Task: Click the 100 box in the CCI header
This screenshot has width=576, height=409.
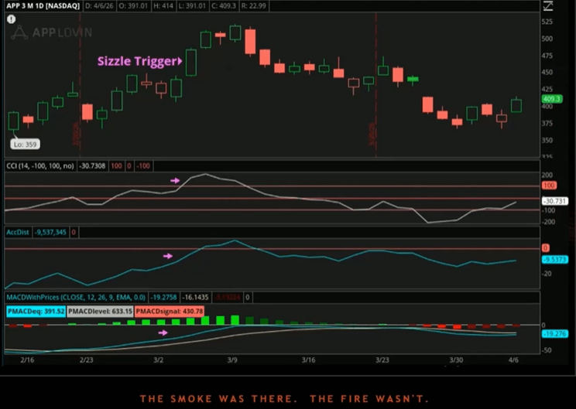Action: coord(116,165)
